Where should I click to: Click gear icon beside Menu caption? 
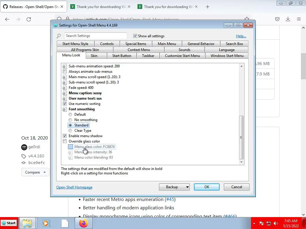coord(65,93)
